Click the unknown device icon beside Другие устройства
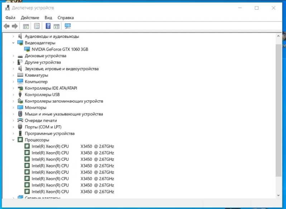Image resolution: width=286 pixels, height=209 pixels. 20,62
